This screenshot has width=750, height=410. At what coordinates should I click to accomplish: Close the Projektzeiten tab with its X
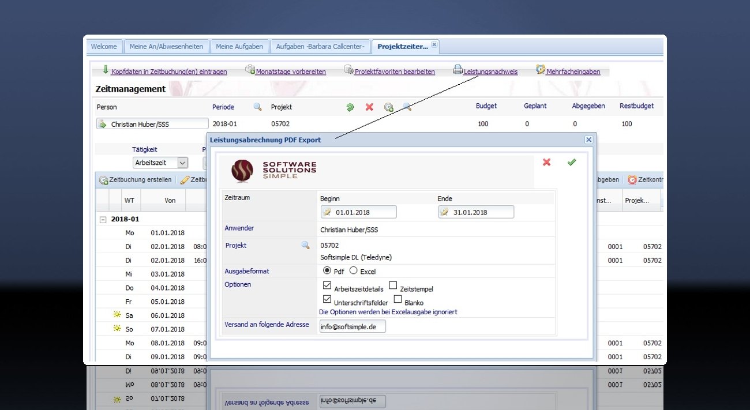434,44
